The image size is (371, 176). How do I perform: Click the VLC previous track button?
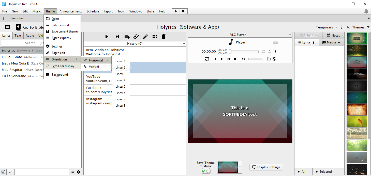click(215, 59)
